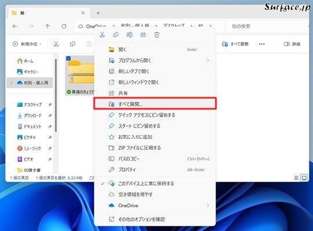313x231 pixels.
Task: Add a new tab with plus button
Action: [98, 13]
